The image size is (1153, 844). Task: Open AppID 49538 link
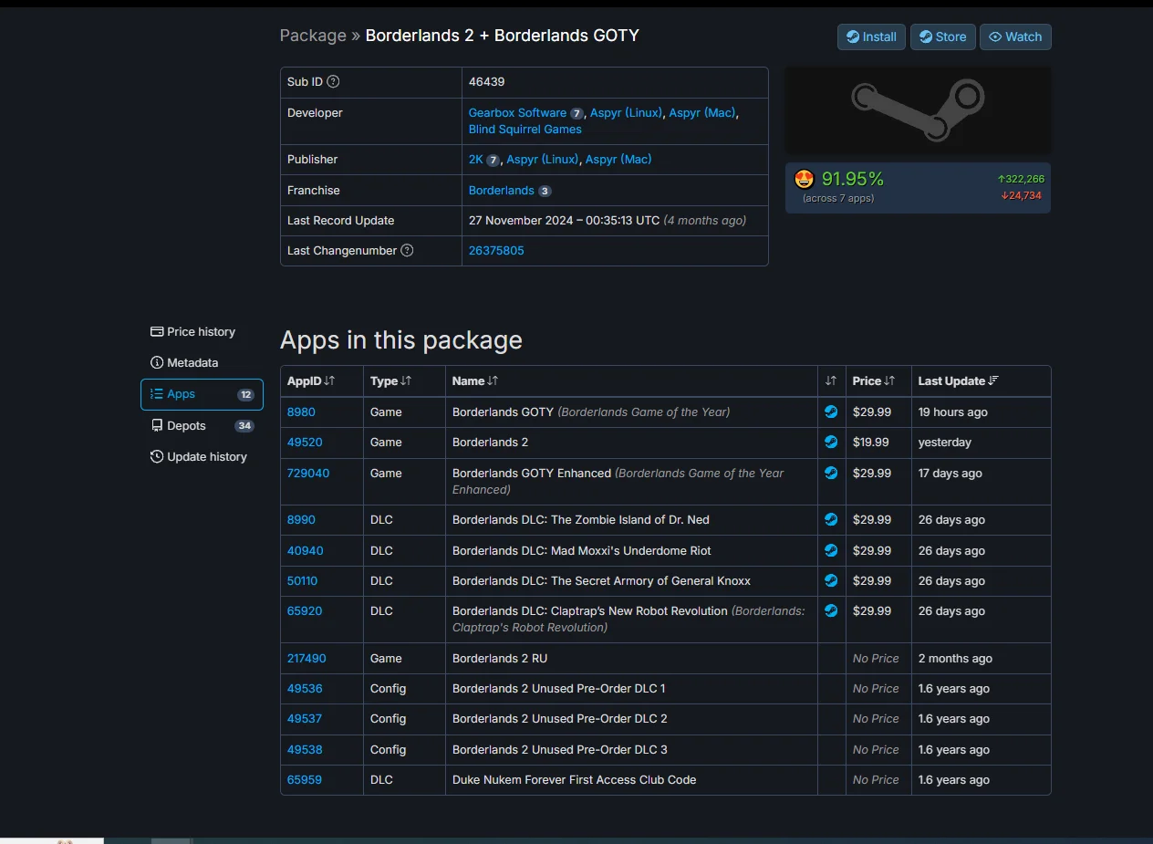[x=305, y=749]
